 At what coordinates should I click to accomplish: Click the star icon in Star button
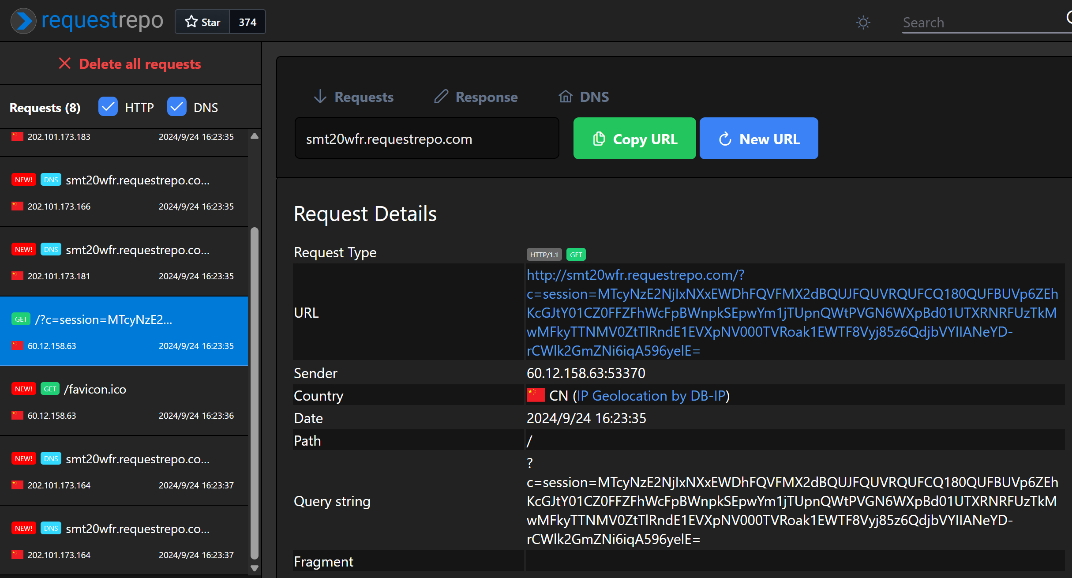point(191,22)
